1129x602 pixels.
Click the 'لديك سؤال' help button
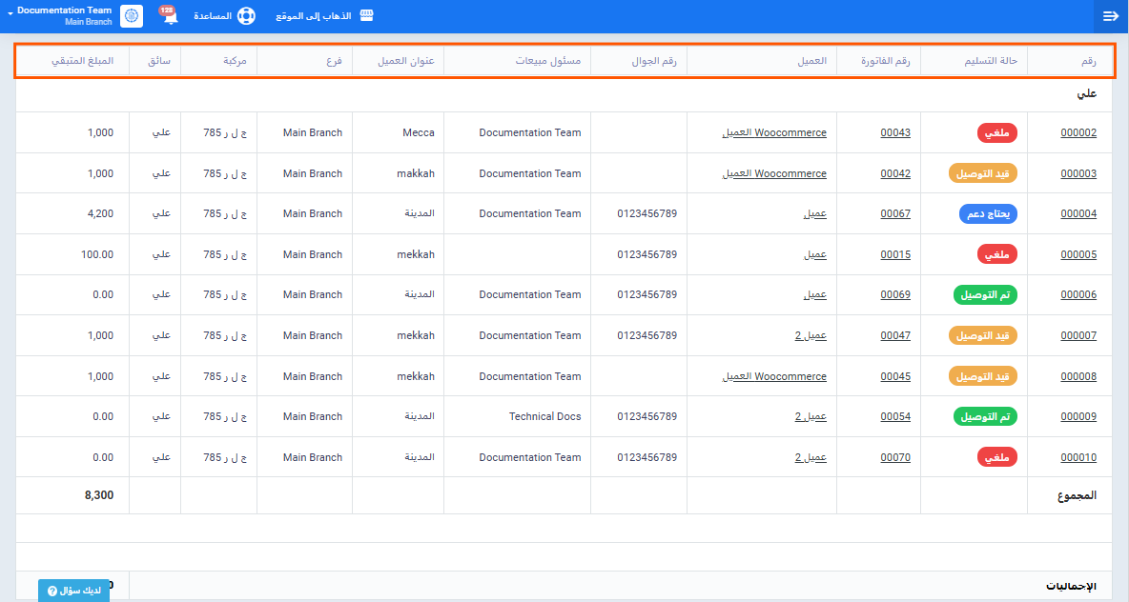(74, 591)
